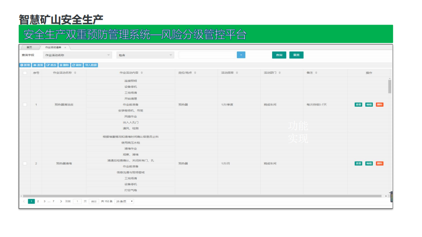This screenshot has height=237, width=422.
Task: Click 查看 button in row 1 actions
Action: click(x=358, y=104)
